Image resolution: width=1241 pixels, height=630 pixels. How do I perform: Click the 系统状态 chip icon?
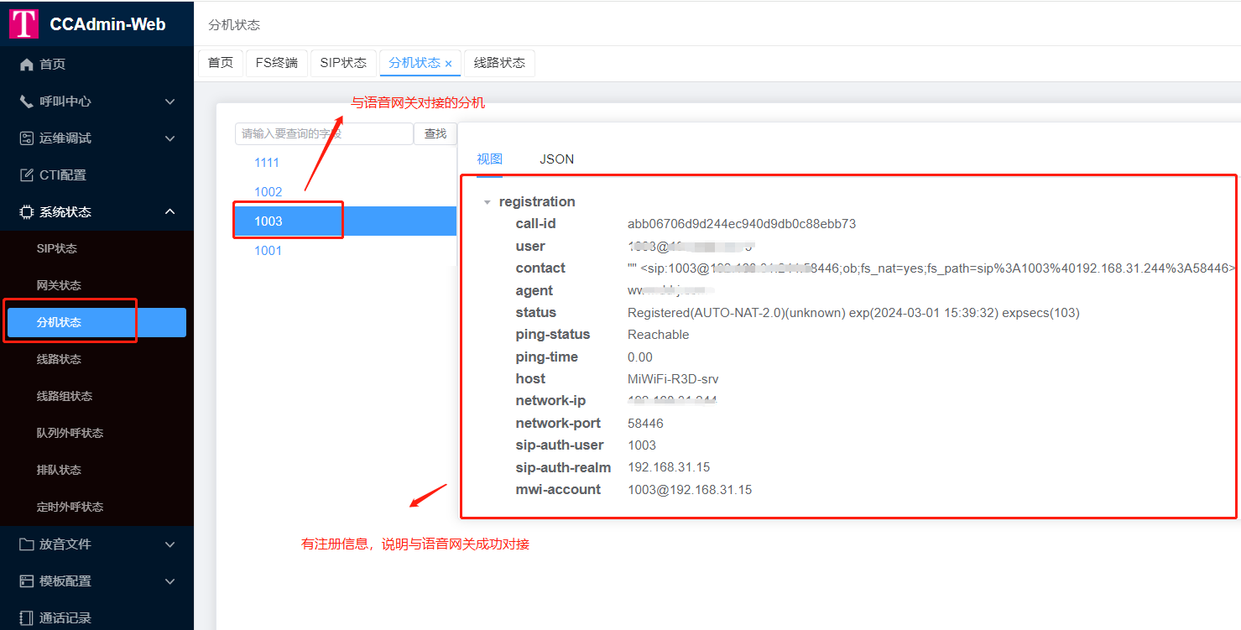click(x=27, y=212)
